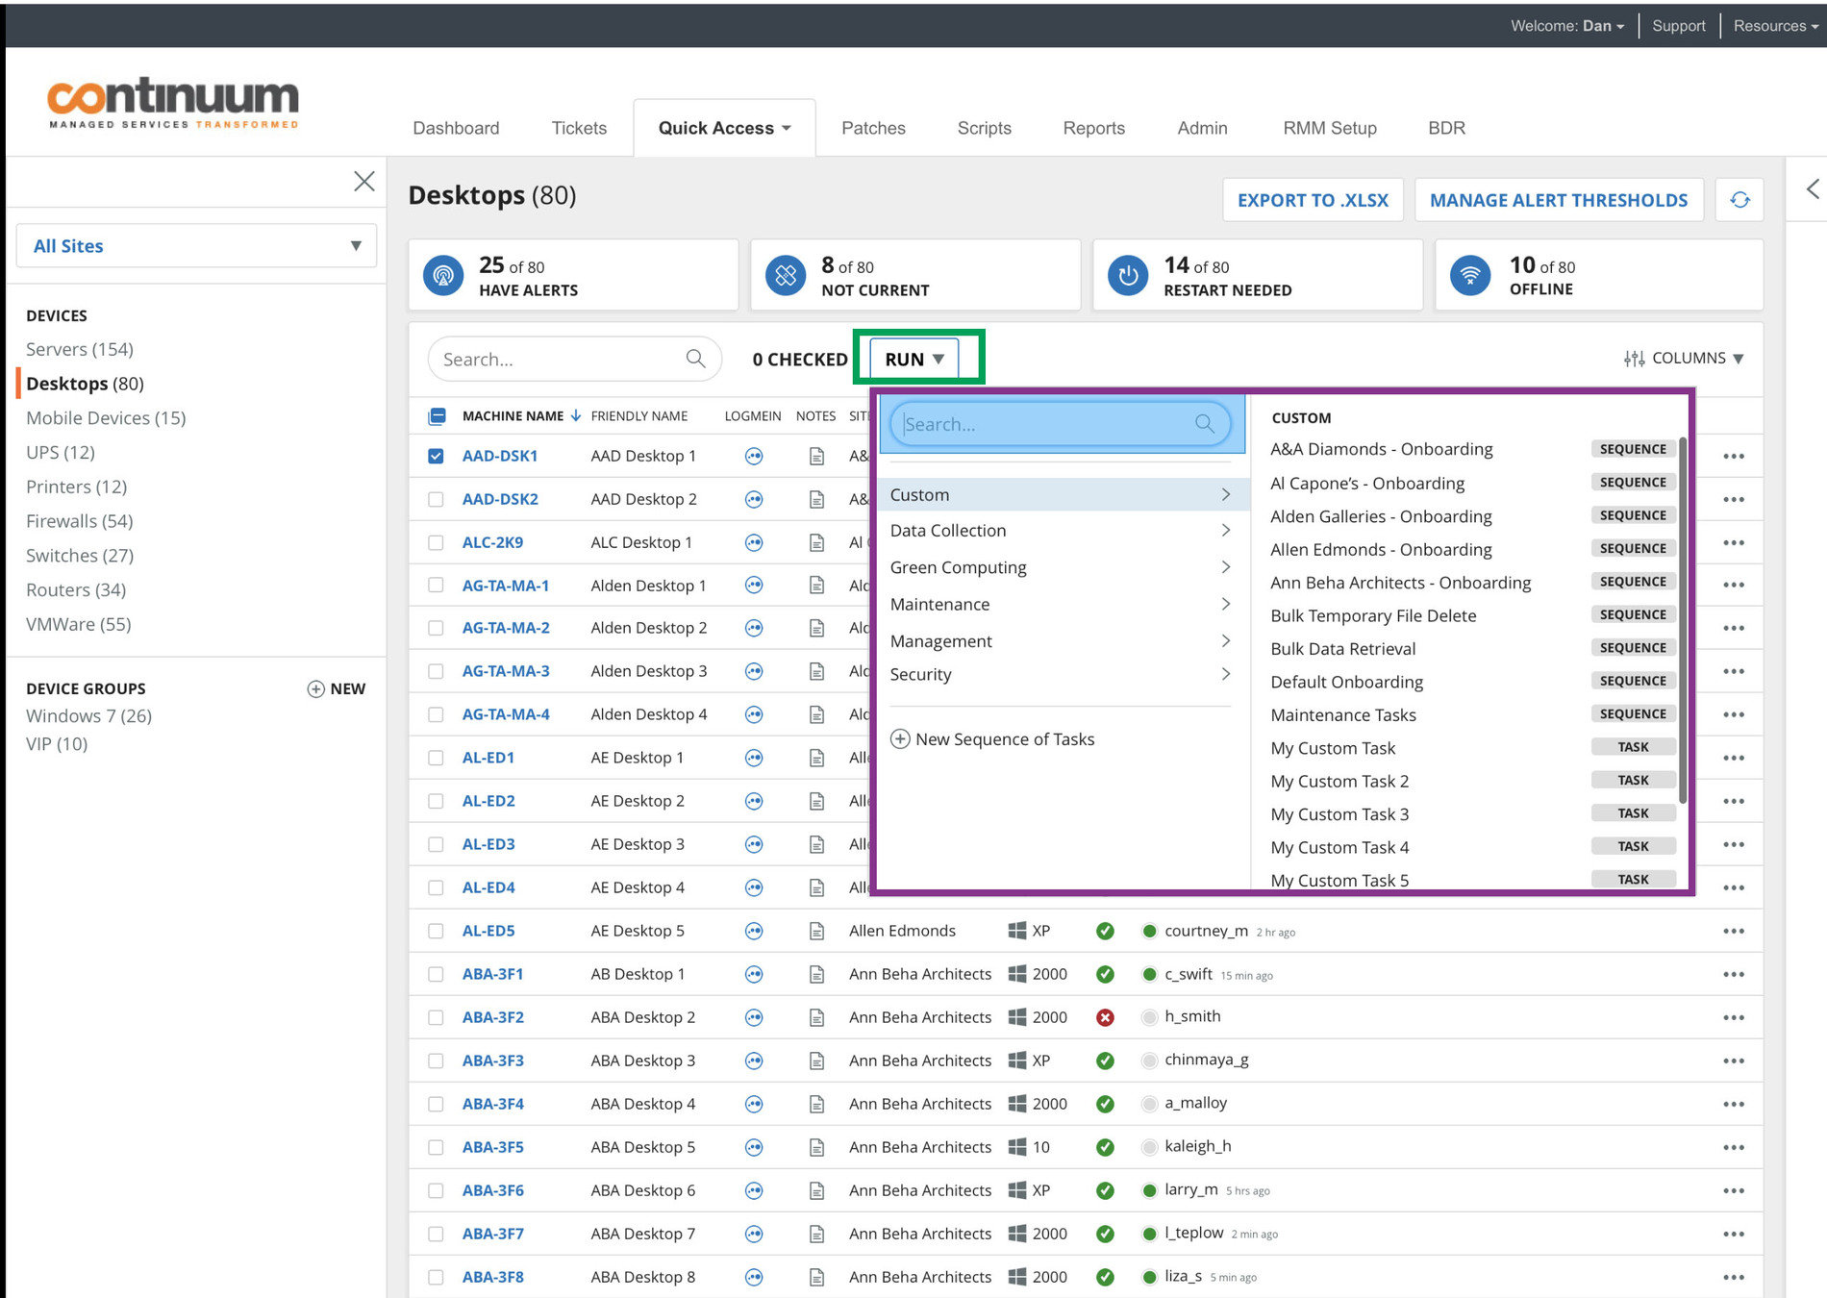Open LogMeIn remote for ABA-3F2
This screenshot has height=1298, width=1827.
754,1017
